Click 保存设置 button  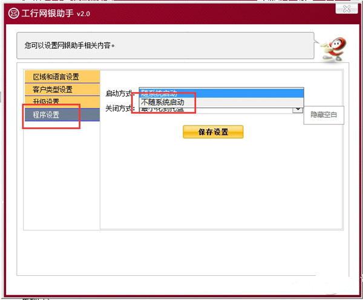[x=213, y=132]
